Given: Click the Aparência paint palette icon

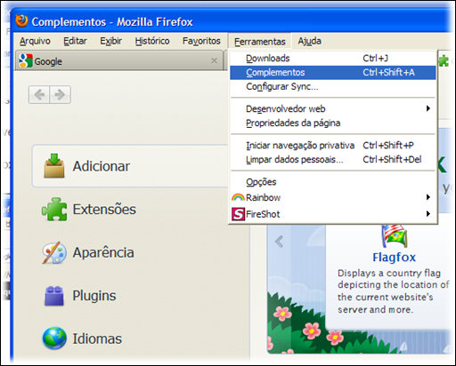Looking at the screenshot, I should (x=54, y=252).
